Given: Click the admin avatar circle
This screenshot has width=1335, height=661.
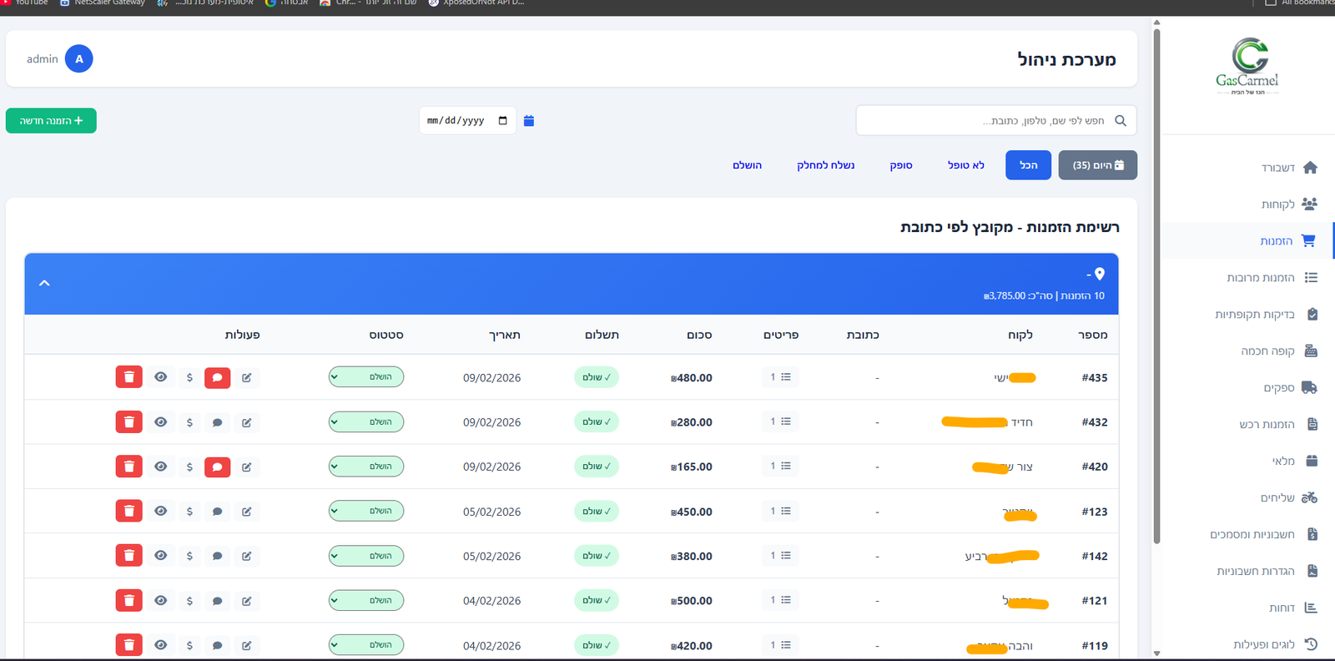Looking at the screenshot, I should (x=79, y=59).
